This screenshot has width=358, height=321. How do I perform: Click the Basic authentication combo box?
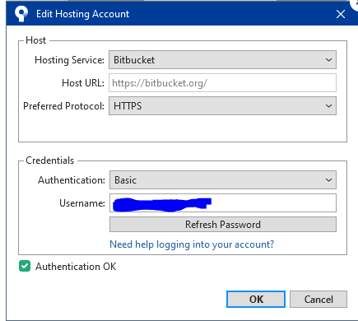pos(223,180)
